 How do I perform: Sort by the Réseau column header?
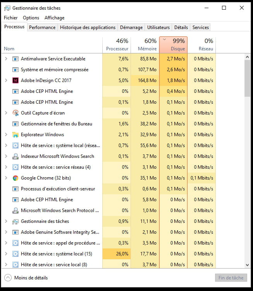[201, 45]
